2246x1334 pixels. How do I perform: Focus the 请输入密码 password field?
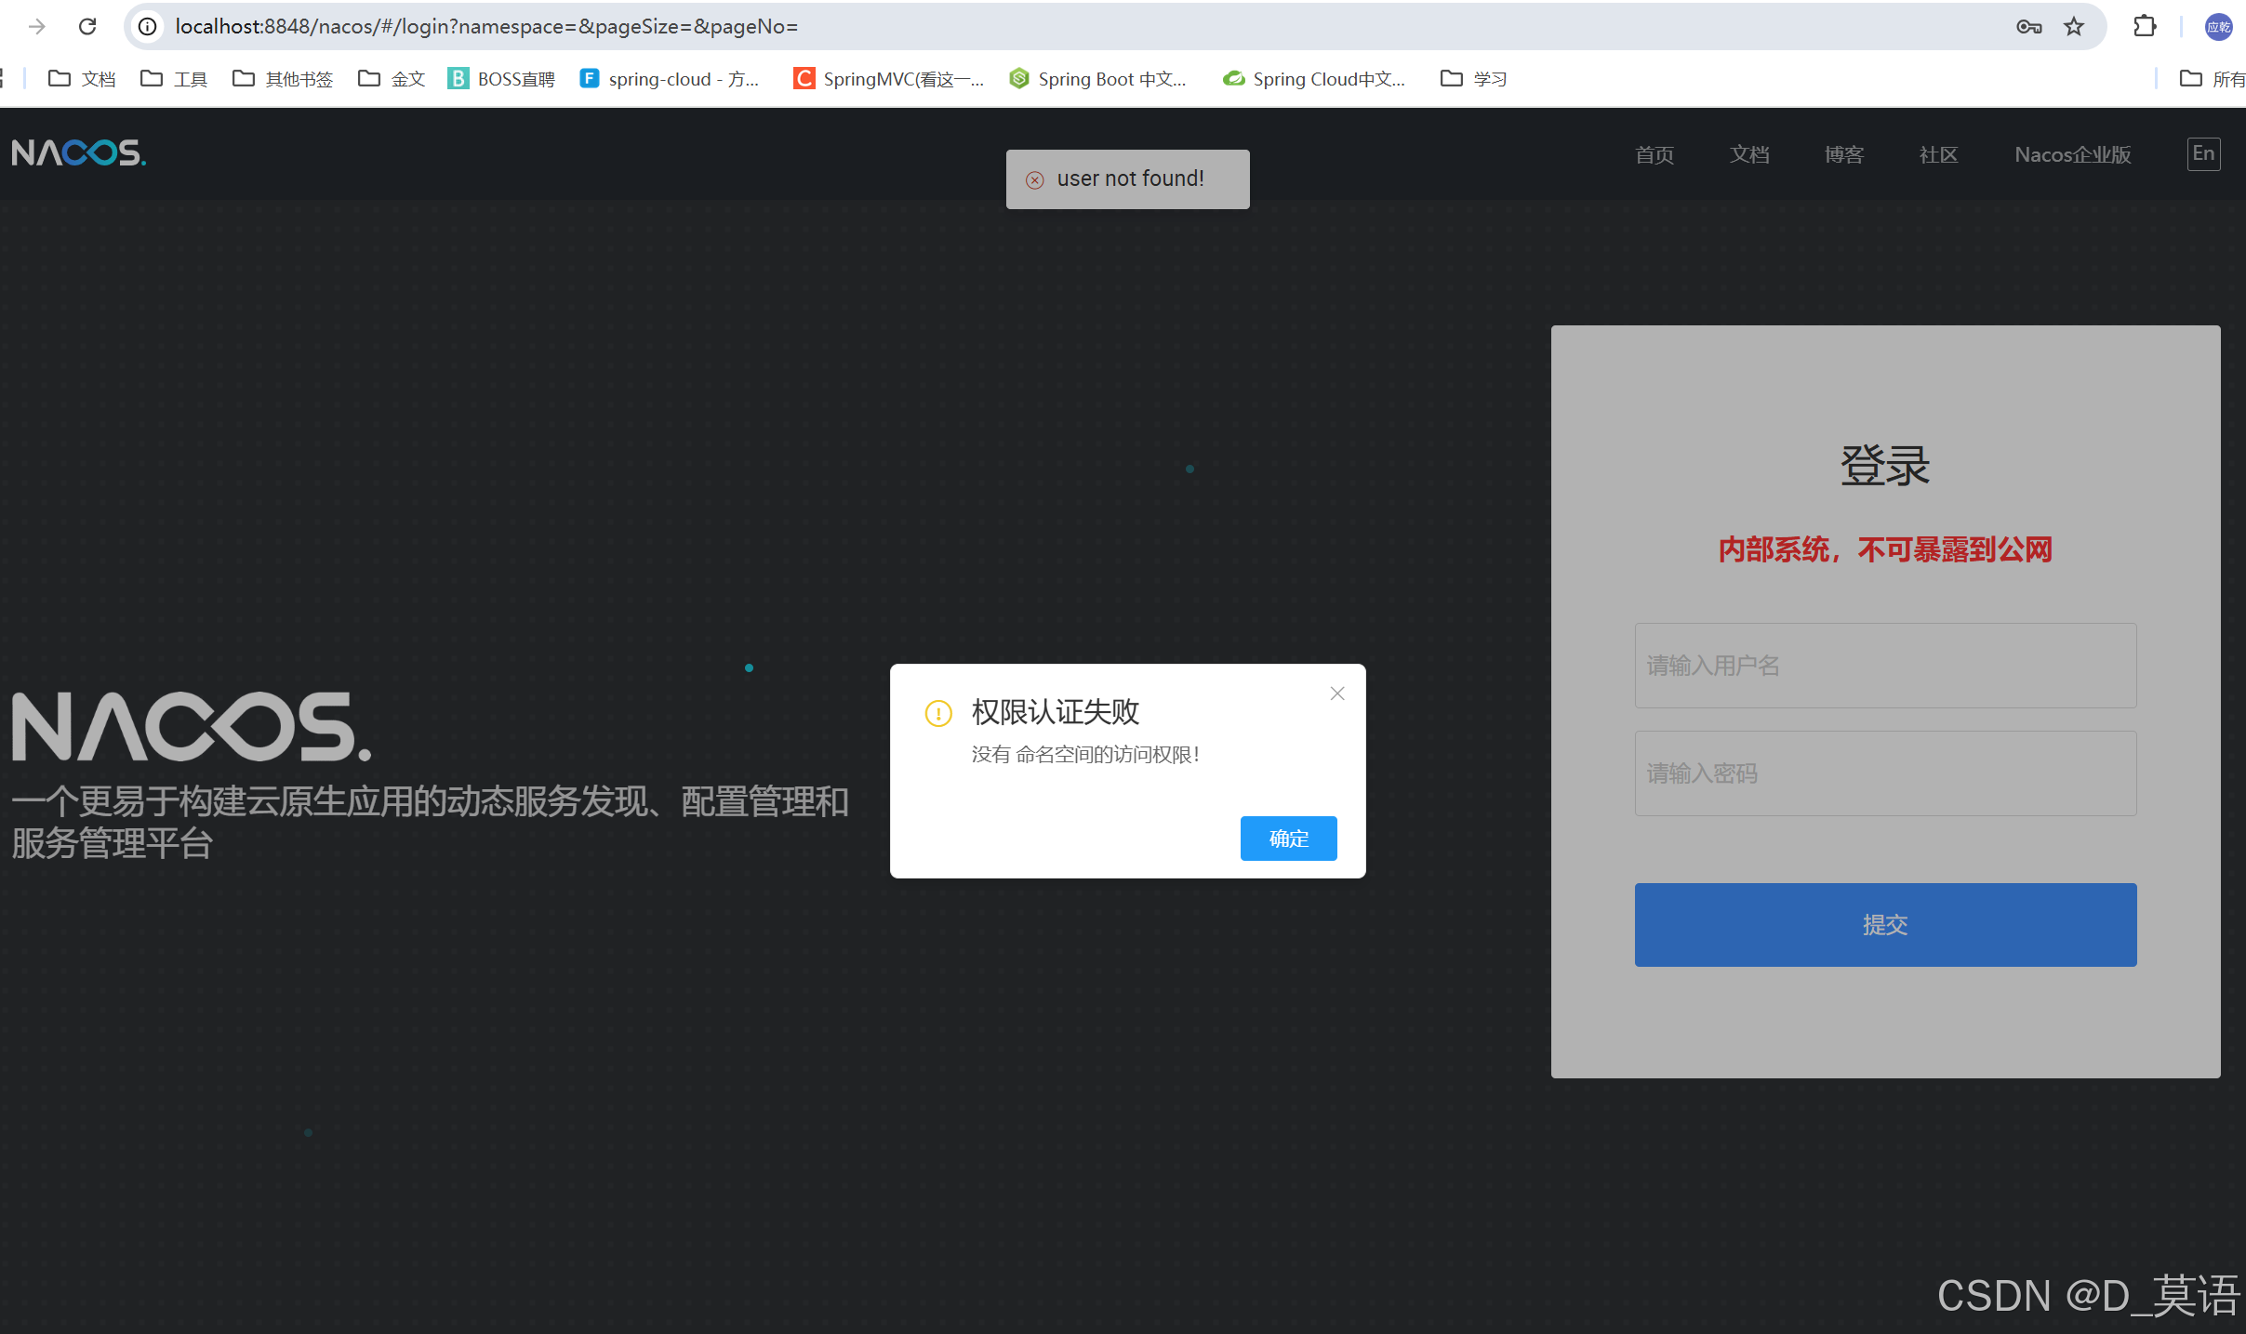coord(1885,773)
